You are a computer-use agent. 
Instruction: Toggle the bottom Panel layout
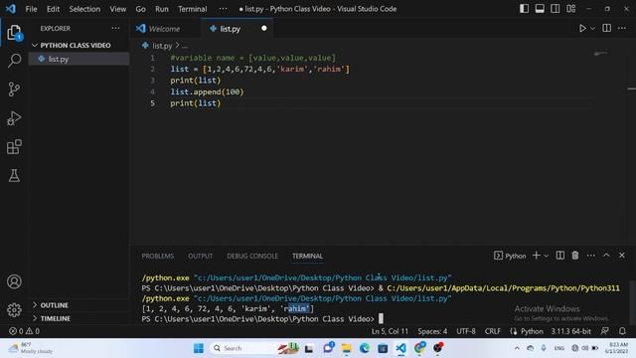pos(540,9)
